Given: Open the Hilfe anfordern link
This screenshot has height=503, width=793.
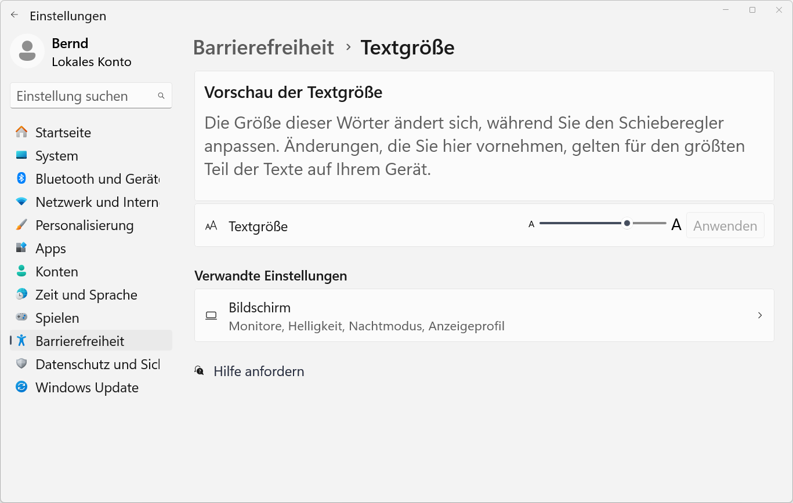Looking at the screenshot, I should pyautogui.click(x=259, y=371).
